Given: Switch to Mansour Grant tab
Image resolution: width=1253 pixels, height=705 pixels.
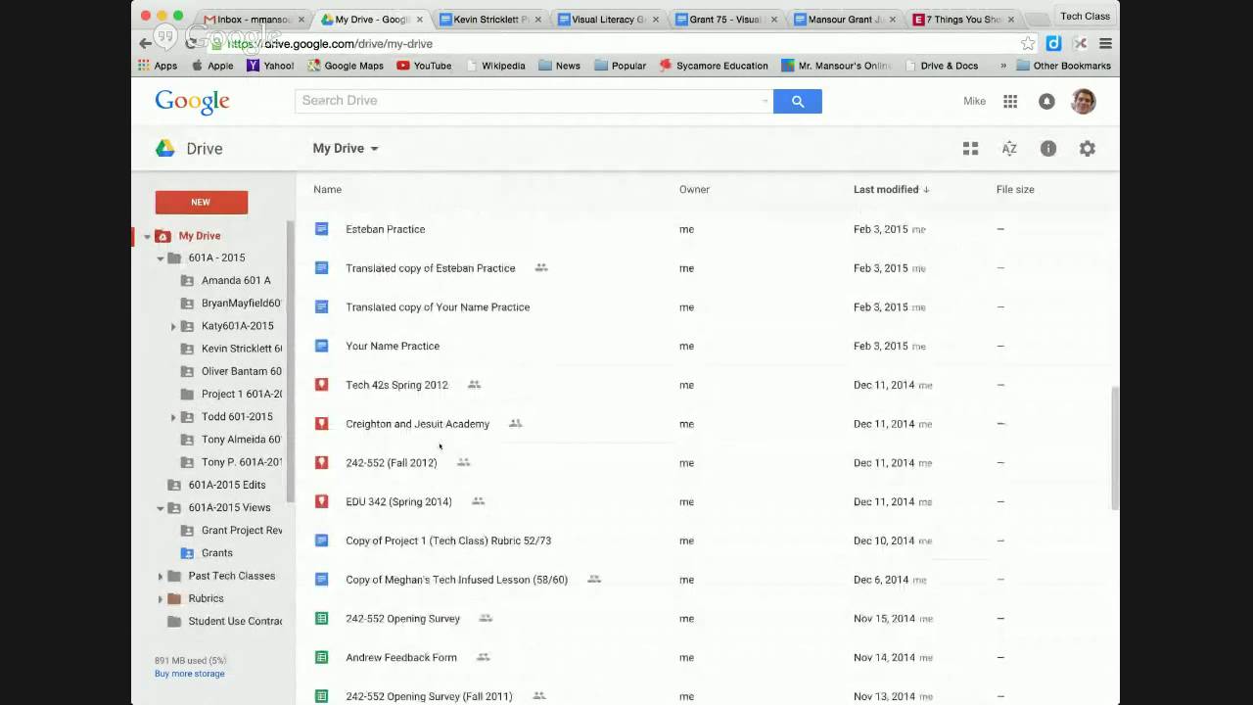Looking at the screenshot, I should coord(842,19).
